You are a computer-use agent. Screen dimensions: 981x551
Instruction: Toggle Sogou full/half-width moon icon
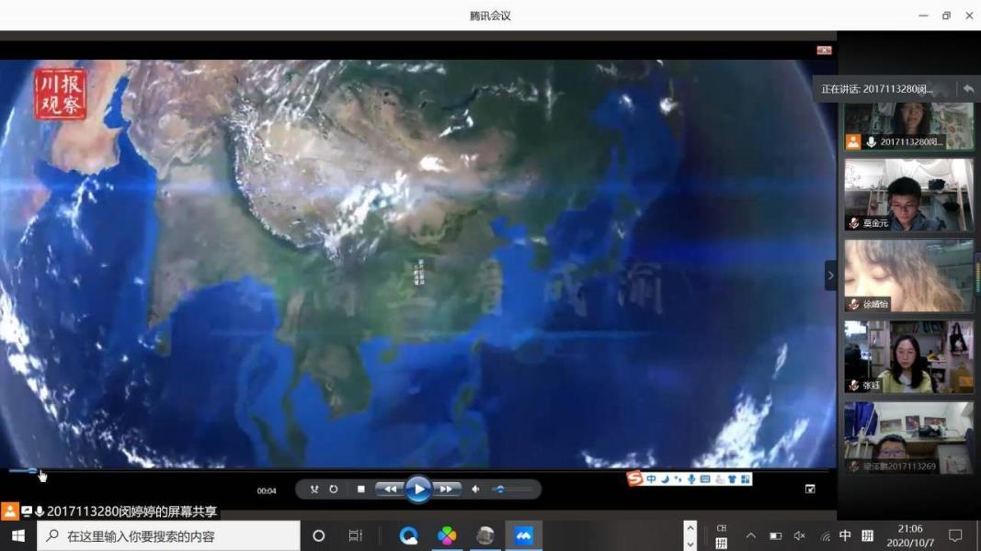665,479
